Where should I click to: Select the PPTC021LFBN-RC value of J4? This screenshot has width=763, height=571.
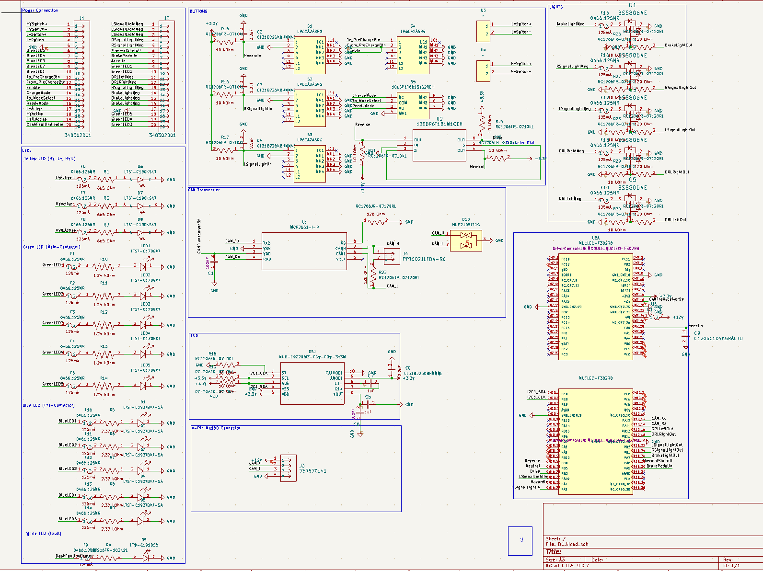(424, 259)
